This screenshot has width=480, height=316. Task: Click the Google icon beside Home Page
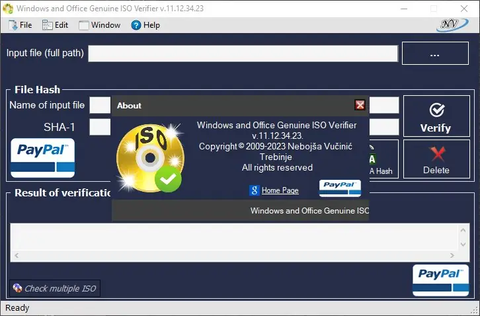pyautogui.click(x=254, y=190)
